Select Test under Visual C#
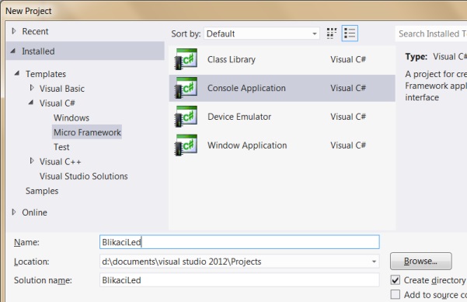Screen dimensions: 467x302 point(61,147)
